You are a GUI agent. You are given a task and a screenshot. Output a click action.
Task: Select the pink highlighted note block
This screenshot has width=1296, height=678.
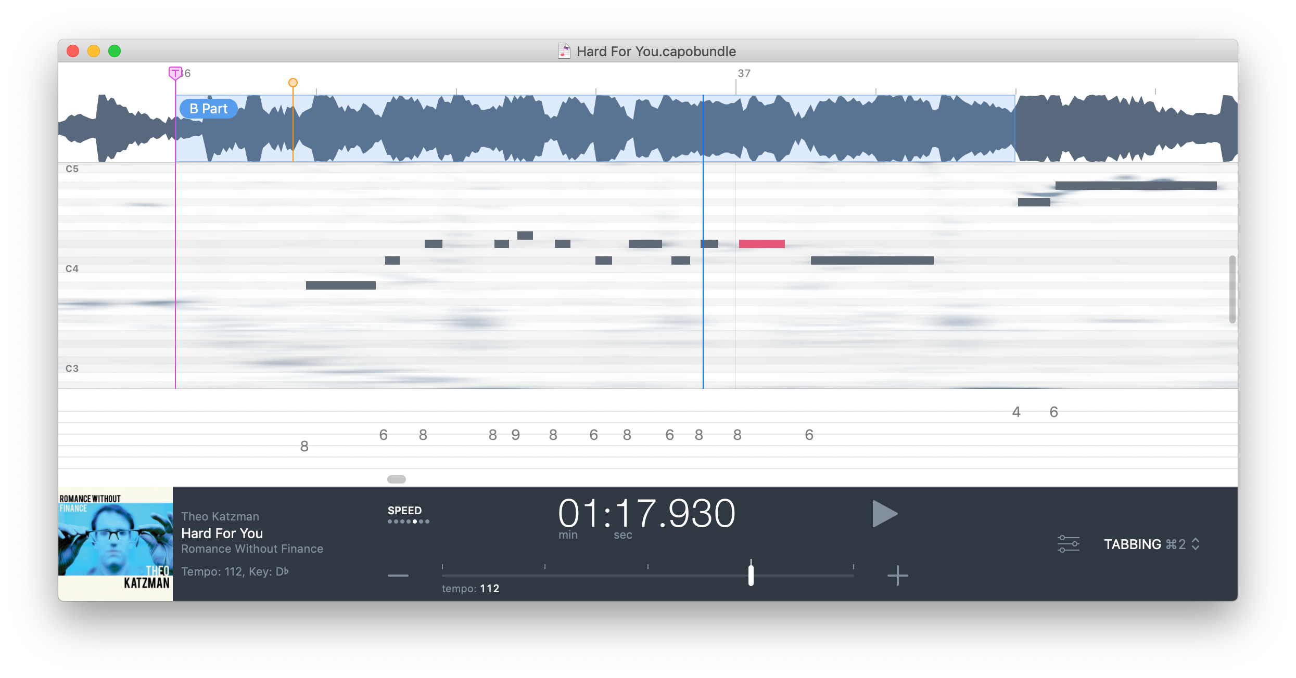coord(761,244)
